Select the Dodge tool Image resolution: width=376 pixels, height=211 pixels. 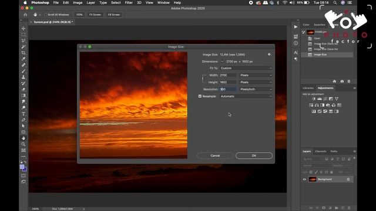pyautogui.click(x=23, y=108)
